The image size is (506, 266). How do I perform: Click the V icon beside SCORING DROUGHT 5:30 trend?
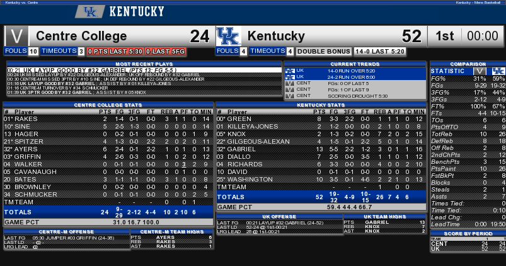point(290,96)
